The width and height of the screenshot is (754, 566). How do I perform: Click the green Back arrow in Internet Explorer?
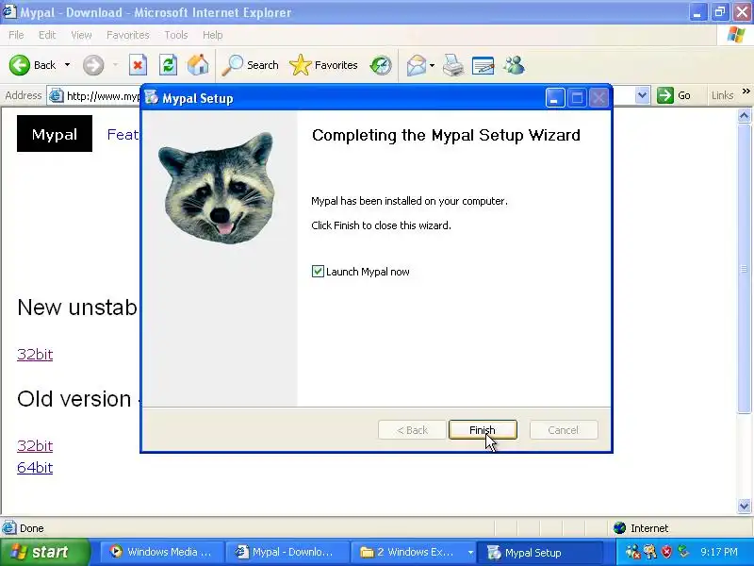20,65
